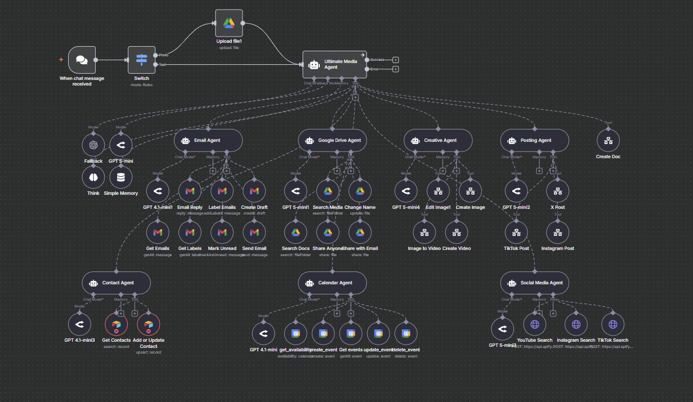Open the Ultimate Media Agent node
The image size is (693, 402).
click(334, 64)
